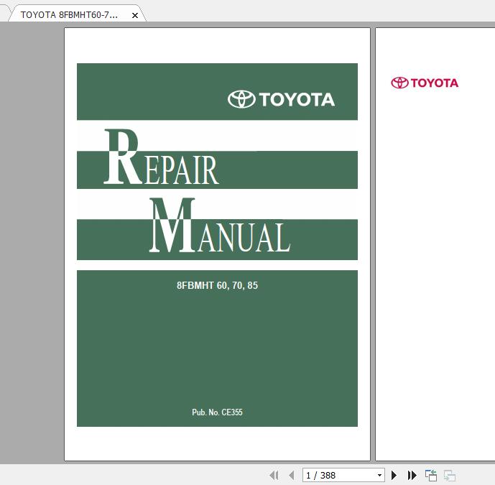Screen dimensions: 495x485
Task: Open the page number dropdown arrow
Action: (379, 475)
